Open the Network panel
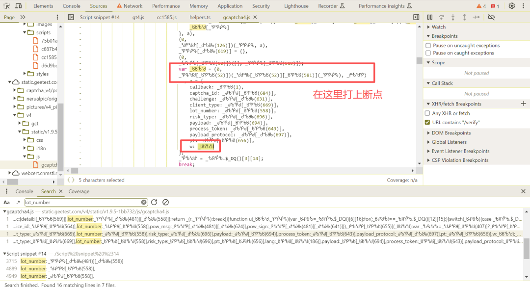Viewport: 530px width, 288px height. pos(130,6)
